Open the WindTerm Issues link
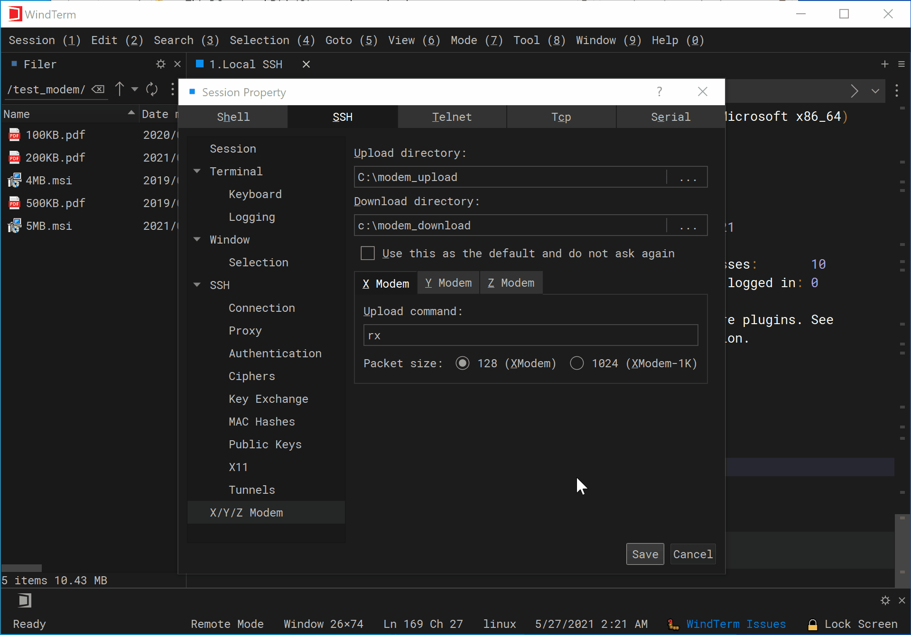The image size is (911, 635). (x=735, y=624)
